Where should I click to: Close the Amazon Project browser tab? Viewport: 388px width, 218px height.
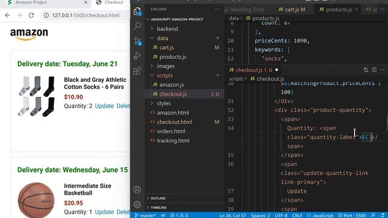pos(85,2)
